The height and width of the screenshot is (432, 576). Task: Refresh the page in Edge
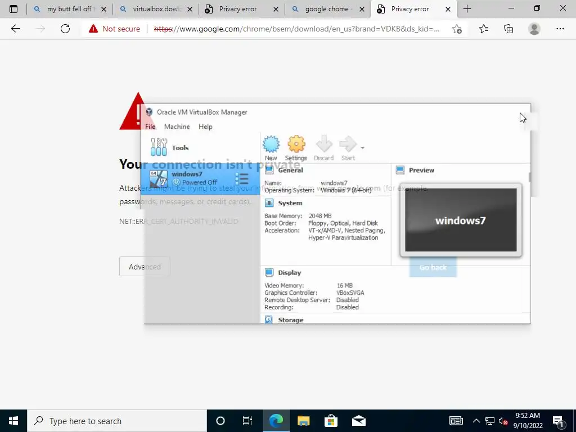65,29
